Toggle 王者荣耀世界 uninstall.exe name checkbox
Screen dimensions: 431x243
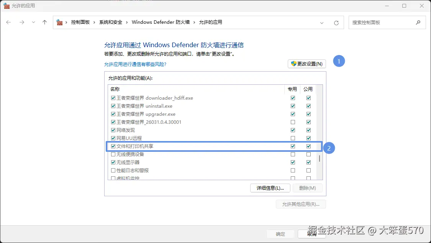pos(113,106)
